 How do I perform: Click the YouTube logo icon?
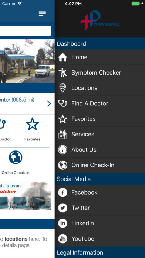pyautogui.click(x=63, y=239)
